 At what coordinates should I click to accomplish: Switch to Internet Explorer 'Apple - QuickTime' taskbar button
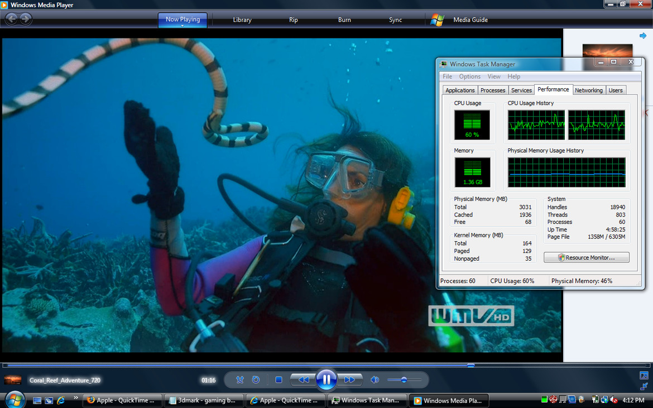tap(285, 401)
